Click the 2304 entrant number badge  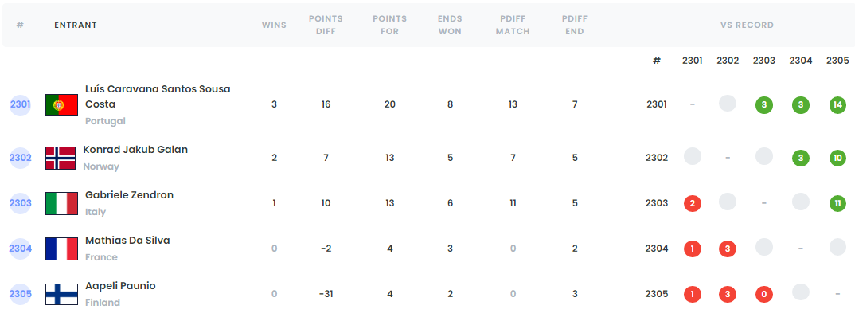click(x=20, y=249)
